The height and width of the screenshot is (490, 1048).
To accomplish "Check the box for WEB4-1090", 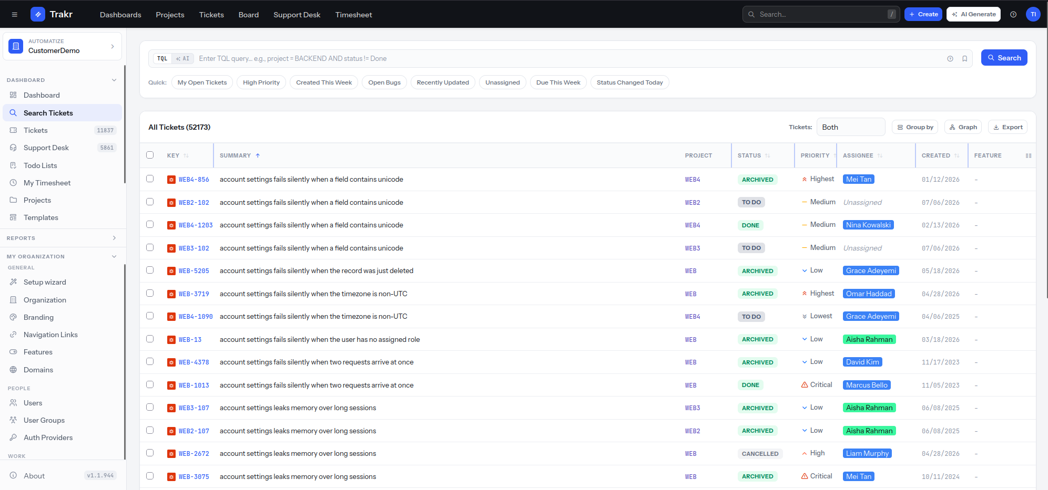I will click(x=150, y=316).
